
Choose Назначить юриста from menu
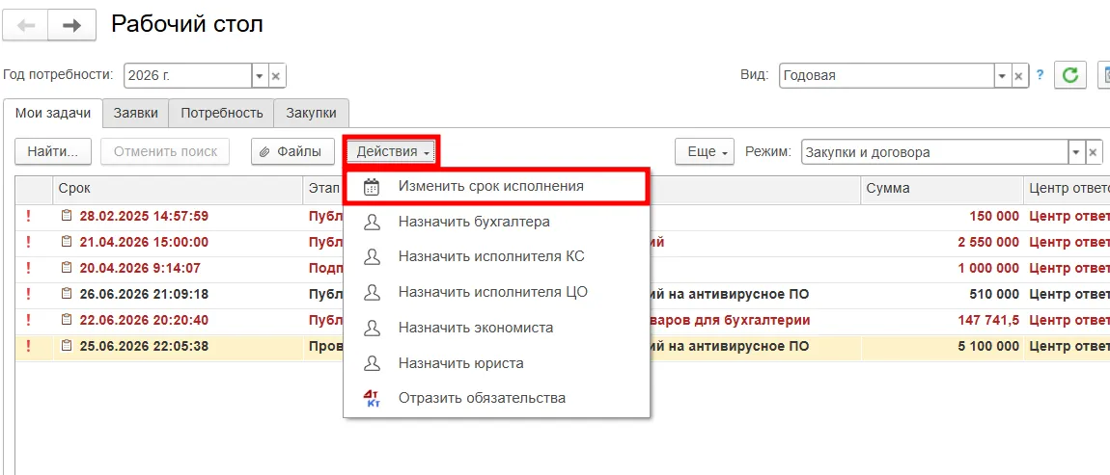(x=496, y=363)
